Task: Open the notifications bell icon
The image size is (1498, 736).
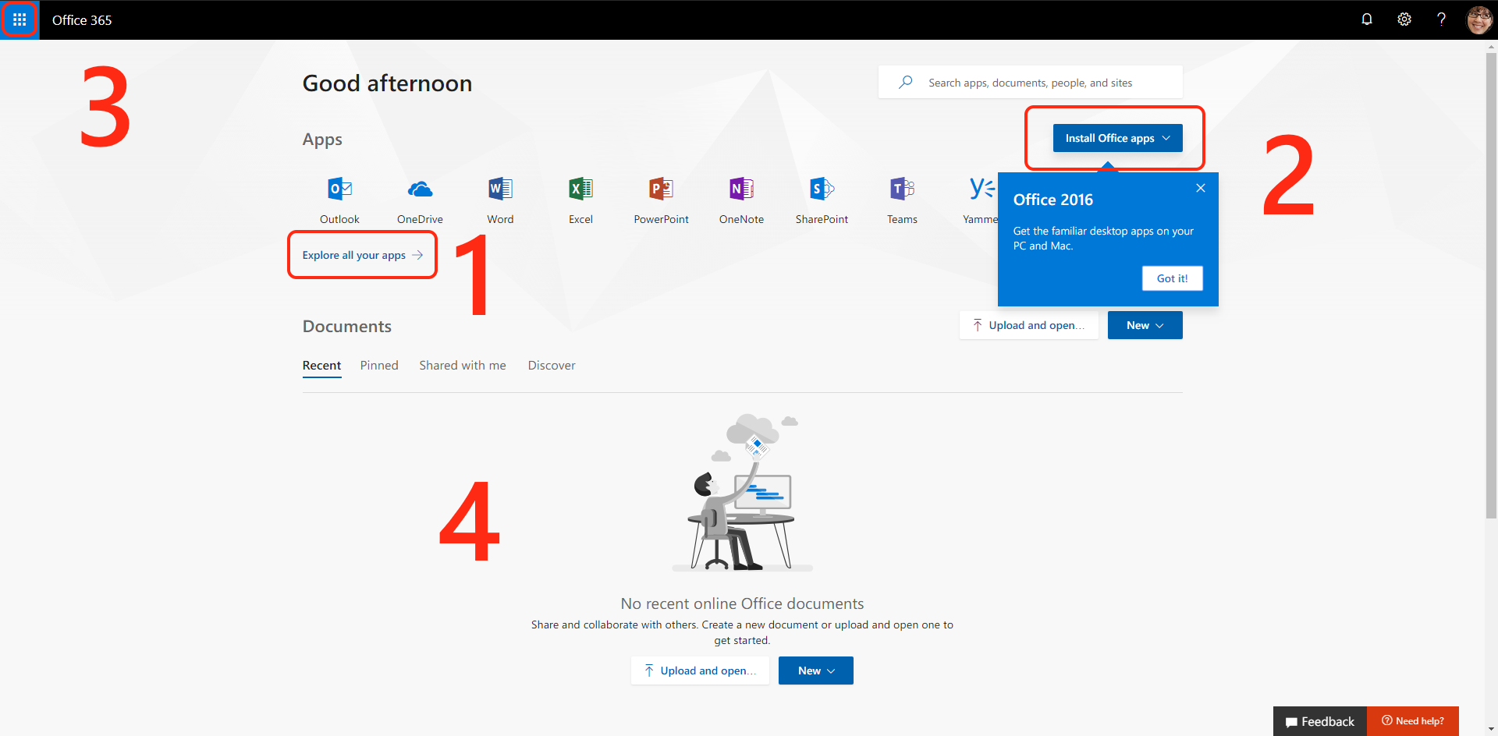Action: [1367, 19]
